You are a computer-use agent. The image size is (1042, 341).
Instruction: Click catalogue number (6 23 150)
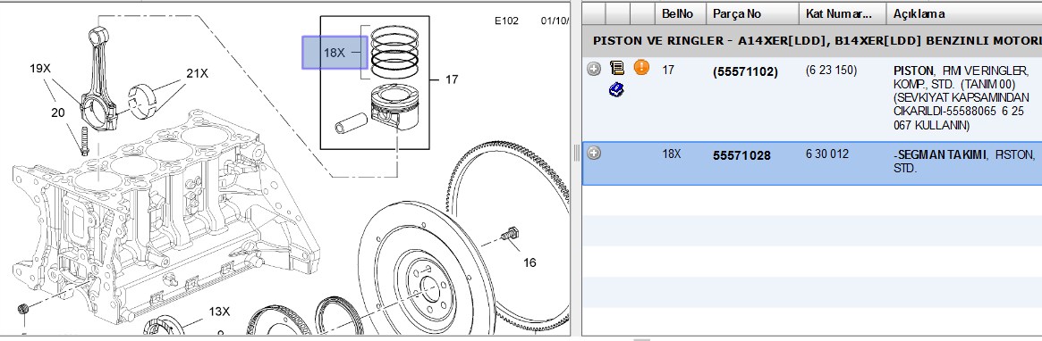[x=831, y=70]
